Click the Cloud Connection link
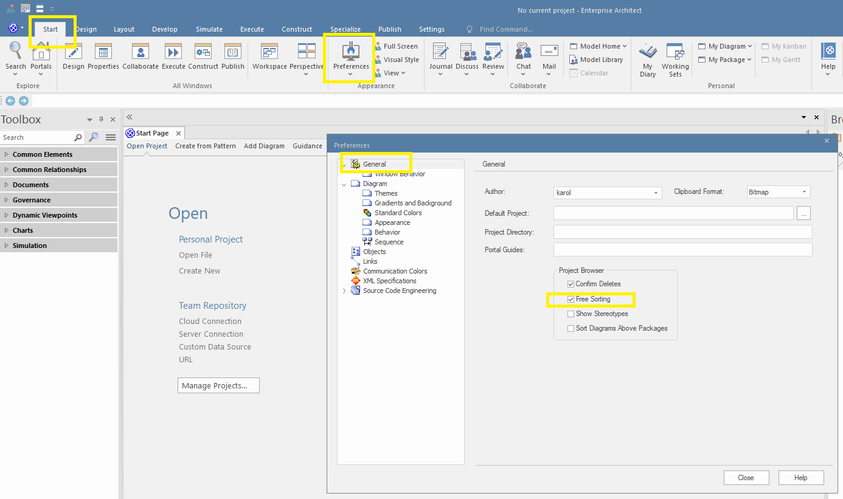The width and height of the screenshot is (843, 499). pos(210,322)
